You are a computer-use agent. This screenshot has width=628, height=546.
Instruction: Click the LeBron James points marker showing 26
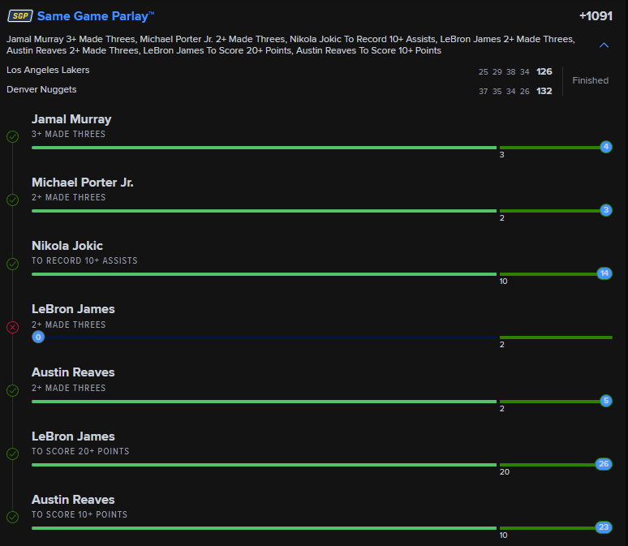(x=604, y=464)
